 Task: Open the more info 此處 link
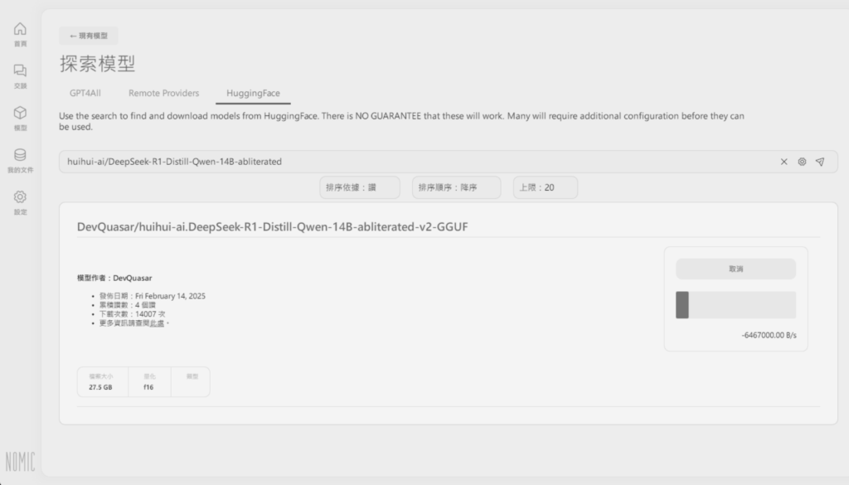[157, 323]
